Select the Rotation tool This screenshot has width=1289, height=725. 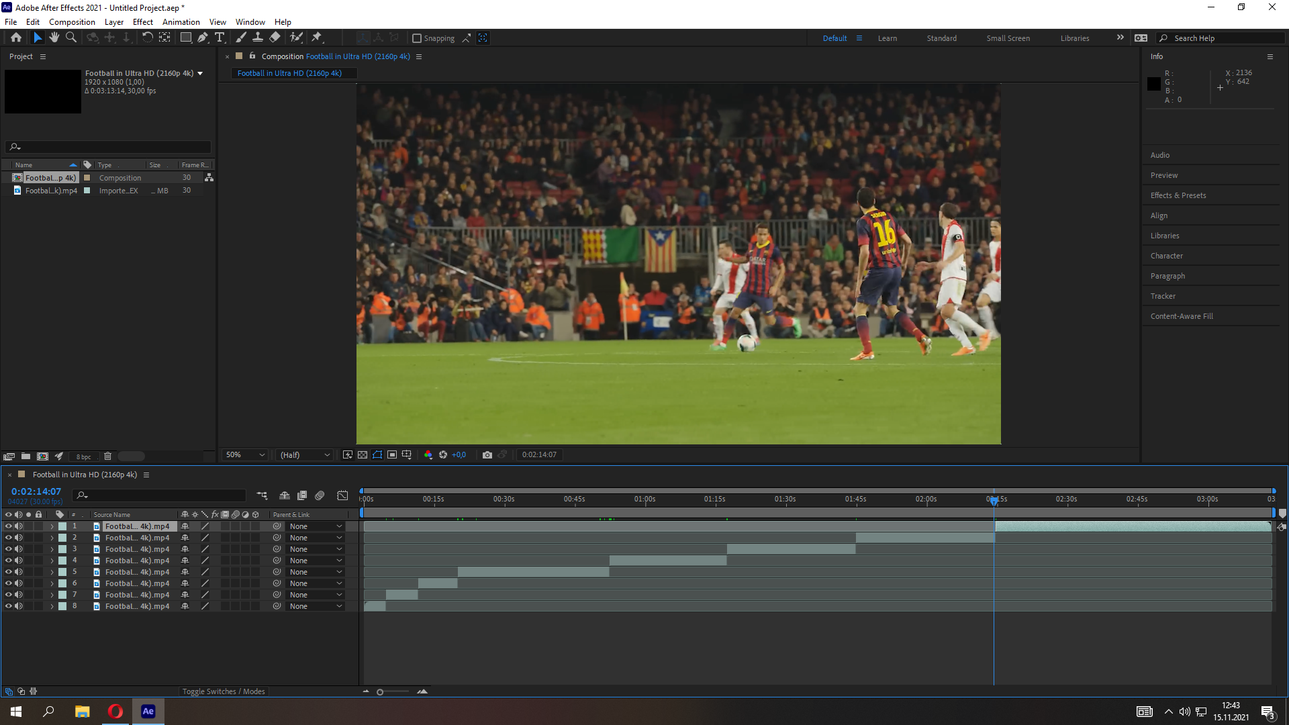tap(147, 38)
